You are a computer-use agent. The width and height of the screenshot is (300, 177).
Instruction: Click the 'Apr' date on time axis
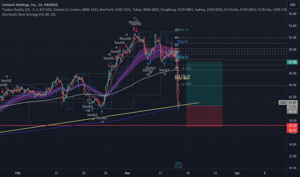237,173
